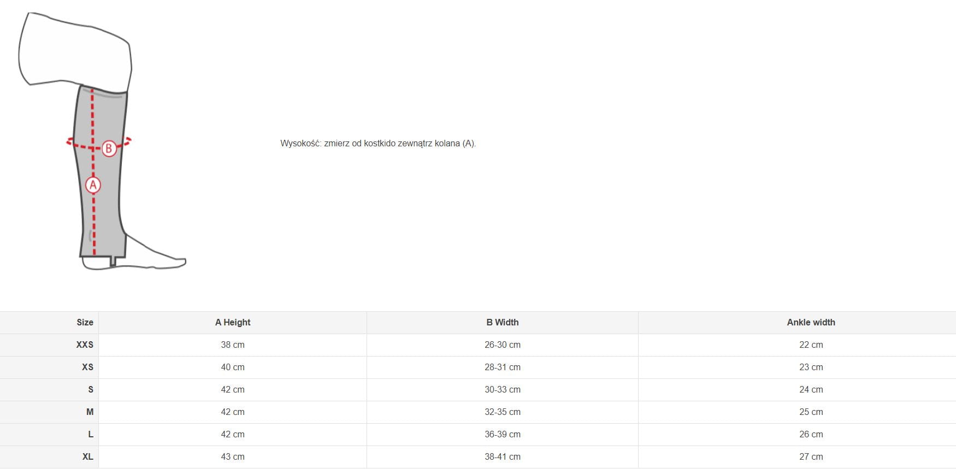Click the XL size row label
This screenshot has height=469, width=956.
87,457
